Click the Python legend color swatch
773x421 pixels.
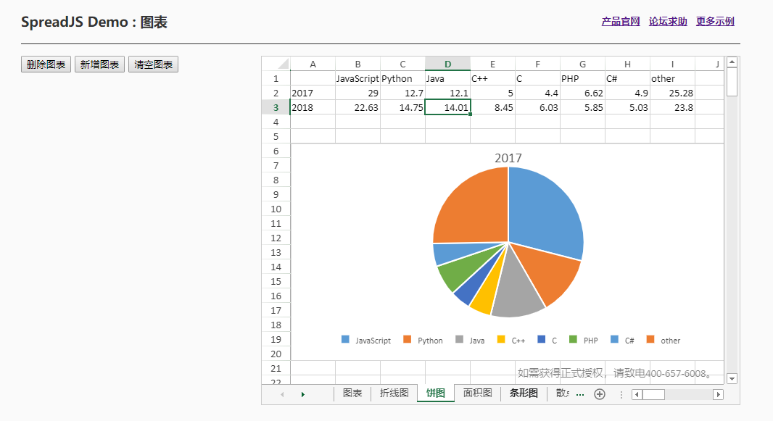click(x=408, y=339)
